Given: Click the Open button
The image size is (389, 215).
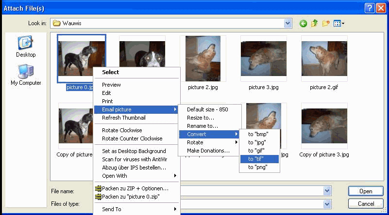Looking at the screenshot, I should 366,191.
